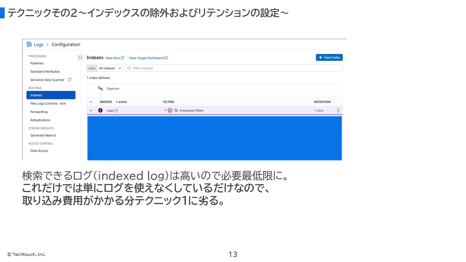Screen dimensions: 466x262
Task: Click the View label button
Action: pyautogui.click(x=92, y=68)
